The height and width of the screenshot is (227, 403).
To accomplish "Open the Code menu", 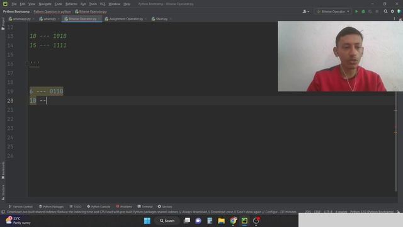I will [x=59, y=4].
